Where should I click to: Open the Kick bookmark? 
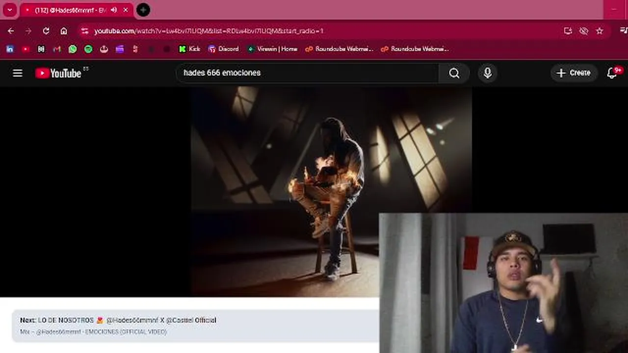click(189, 49)
